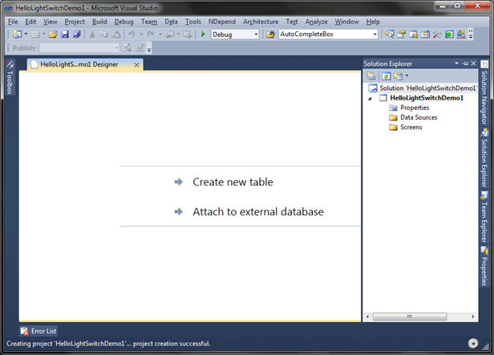Image resolution: width=494 pixels, height=355 pixels.
Task: Open the Debug configuration dropdown
Action: (x=235, y=34)
